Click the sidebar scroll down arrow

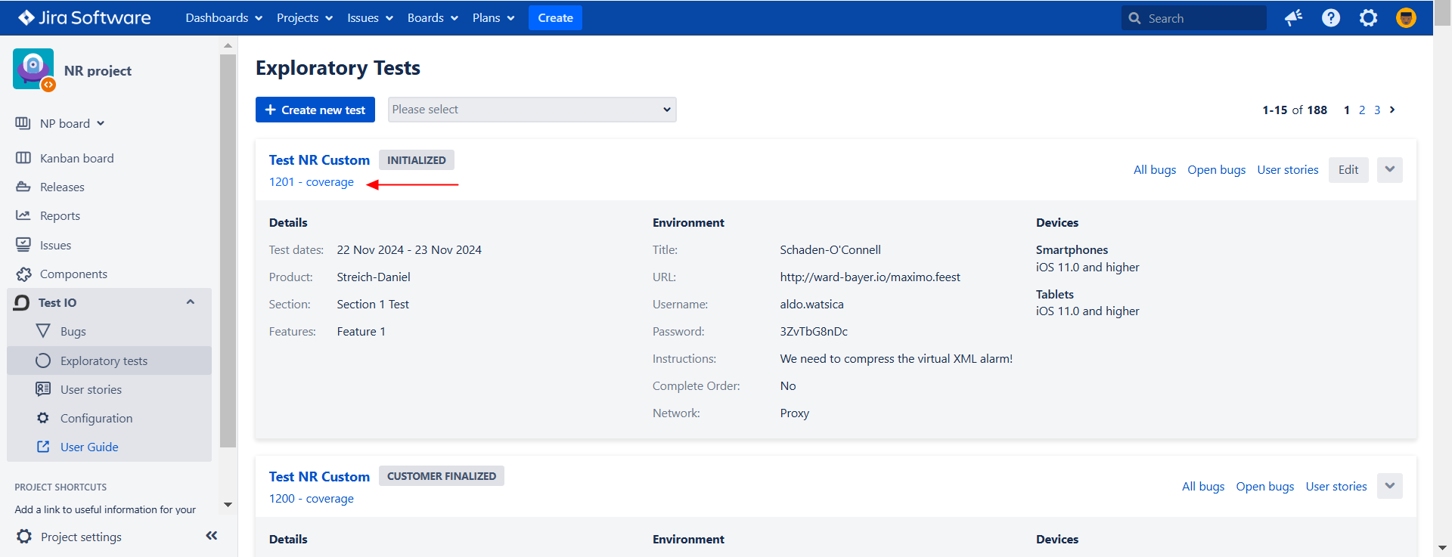[228, 504]
